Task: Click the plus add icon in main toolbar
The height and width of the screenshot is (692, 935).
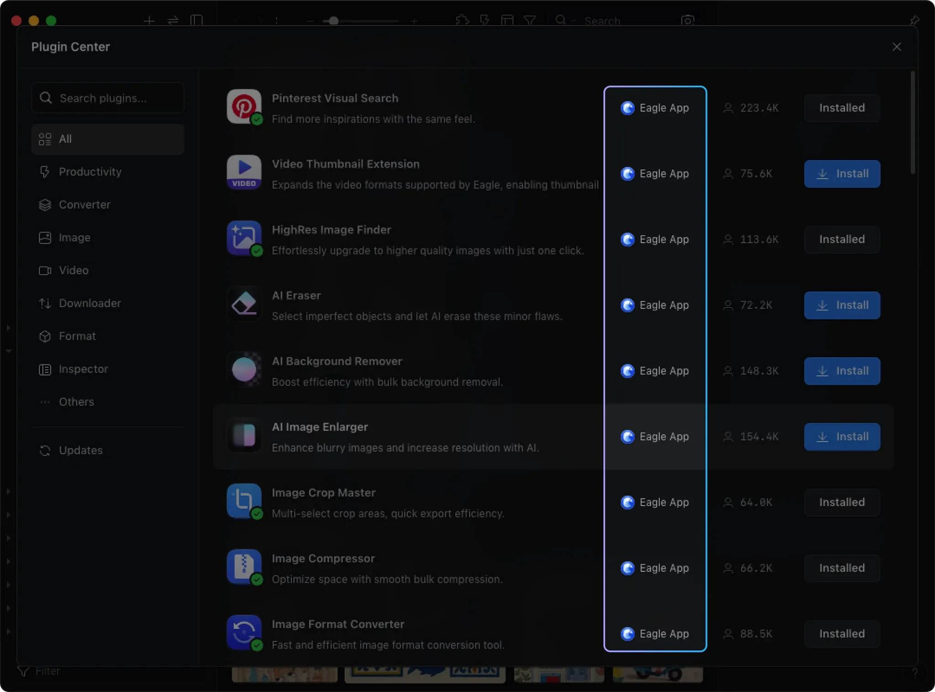Action: click(x=149, y=21)
